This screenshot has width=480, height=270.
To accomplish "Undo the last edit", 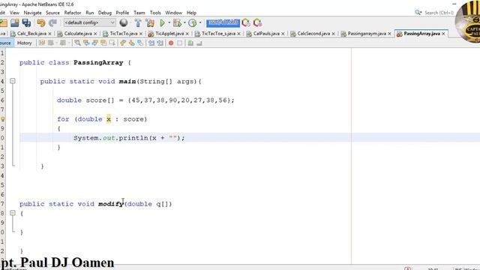I will tap(40, 22).
